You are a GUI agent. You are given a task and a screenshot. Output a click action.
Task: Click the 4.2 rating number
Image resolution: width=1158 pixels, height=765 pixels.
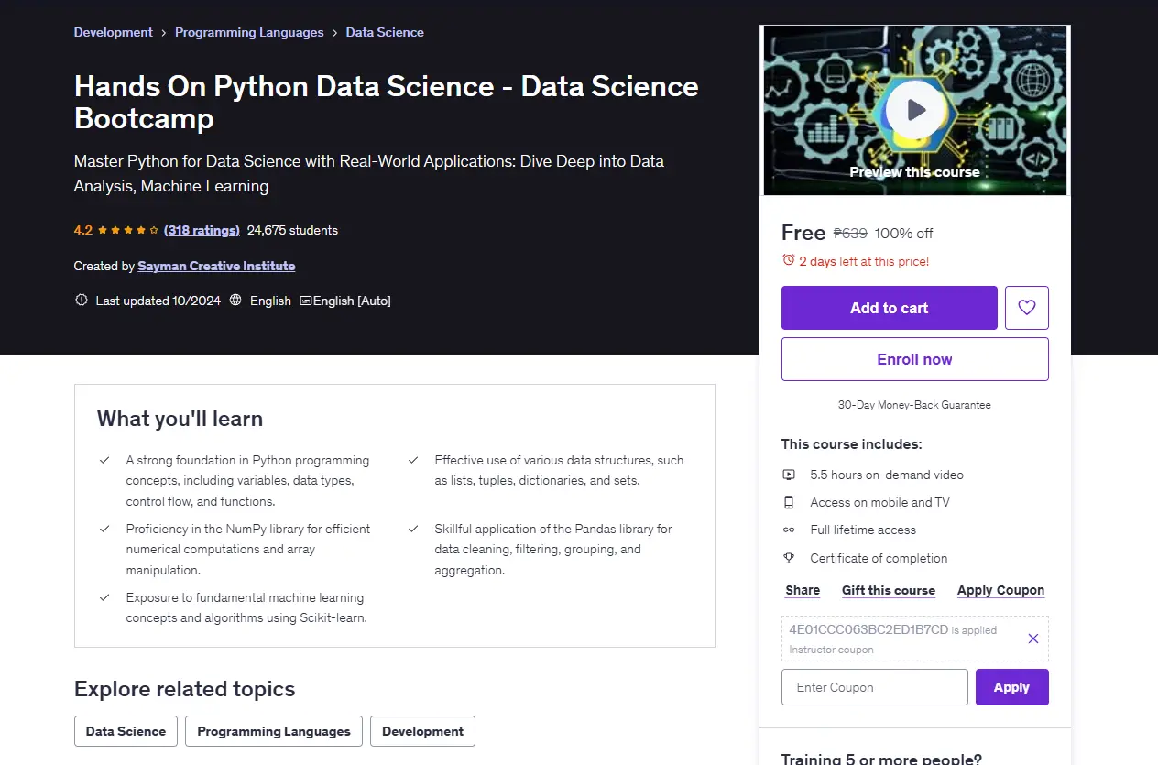point(83,230)
